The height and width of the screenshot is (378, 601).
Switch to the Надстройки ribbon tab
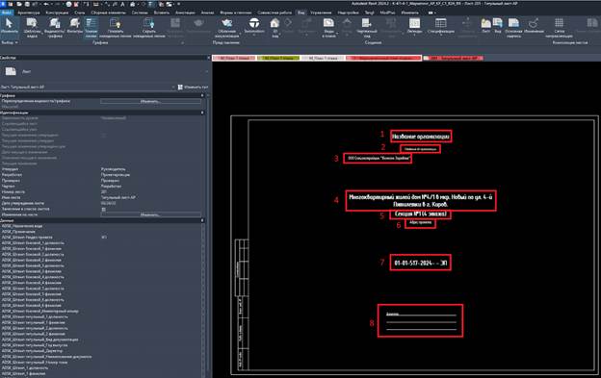348,13
